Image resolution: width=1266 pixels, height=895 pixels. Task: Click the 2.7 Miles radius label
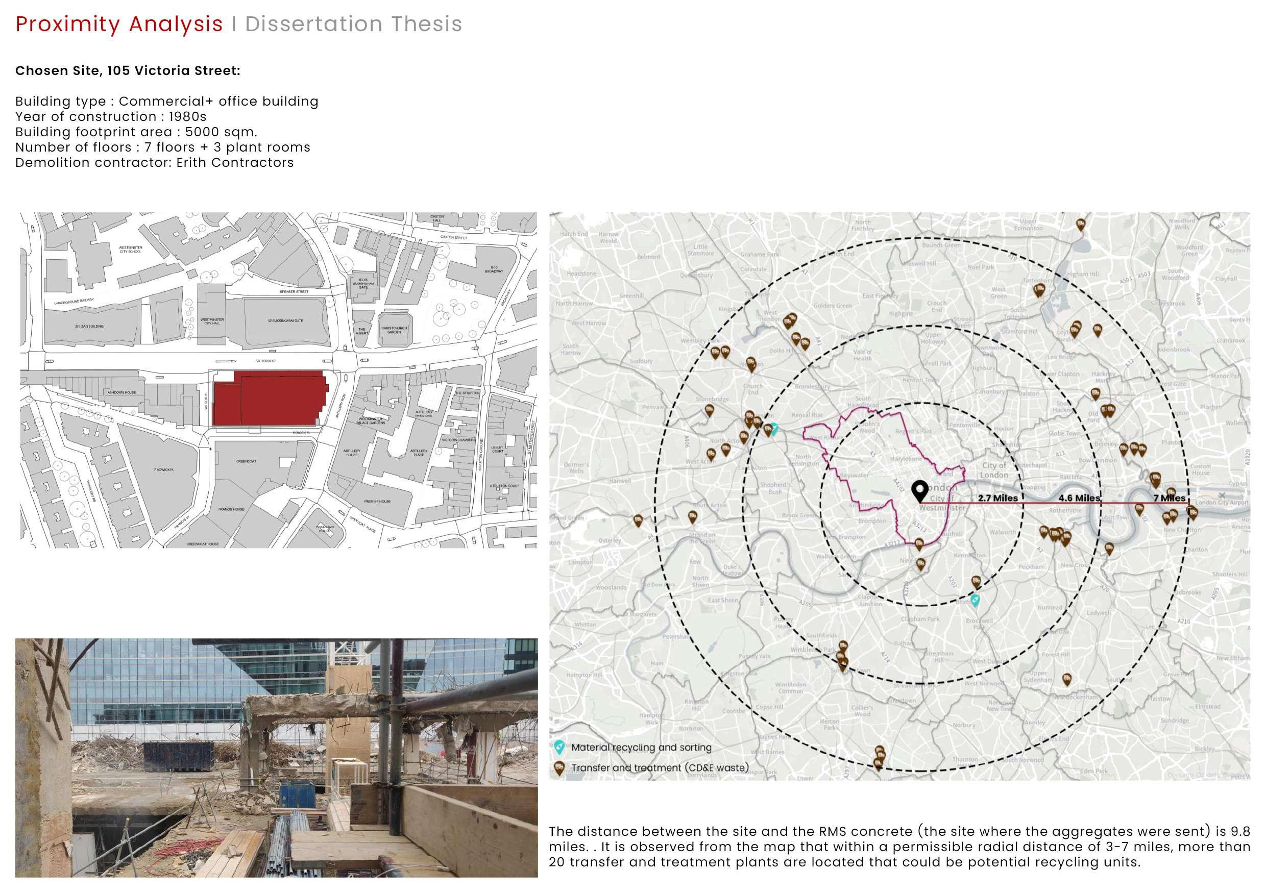coord(997,498)
